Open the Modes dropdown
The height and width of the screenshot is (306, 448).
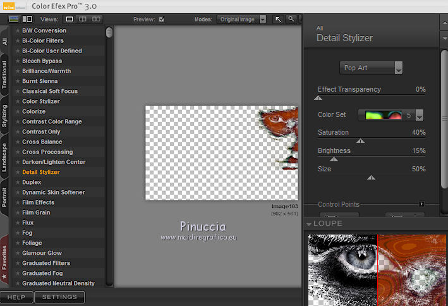241,20
